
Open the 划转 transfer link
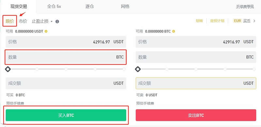[x=199, y=21]
